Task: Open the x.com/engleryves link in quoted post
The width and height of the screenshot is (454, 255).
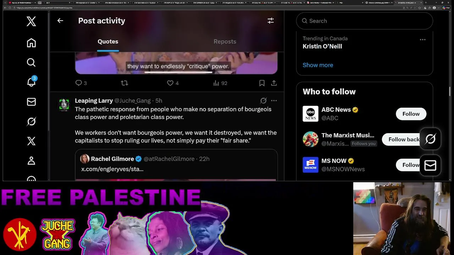Action: coord(112,169)
